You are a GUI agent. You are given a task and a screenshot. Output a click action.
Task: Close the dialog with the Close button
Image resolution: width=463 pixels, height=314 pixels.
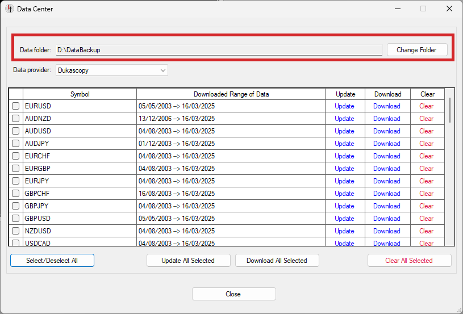click(x=234, y=294)
